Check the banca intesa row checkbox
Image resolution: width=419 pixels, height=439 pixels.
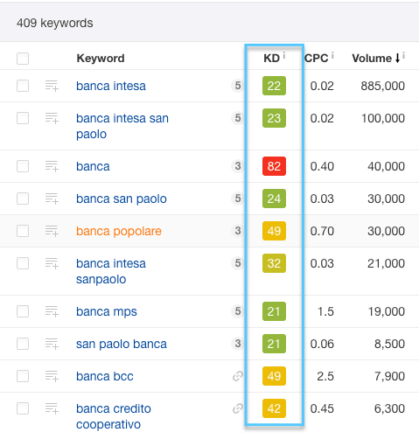coord(23,86)
